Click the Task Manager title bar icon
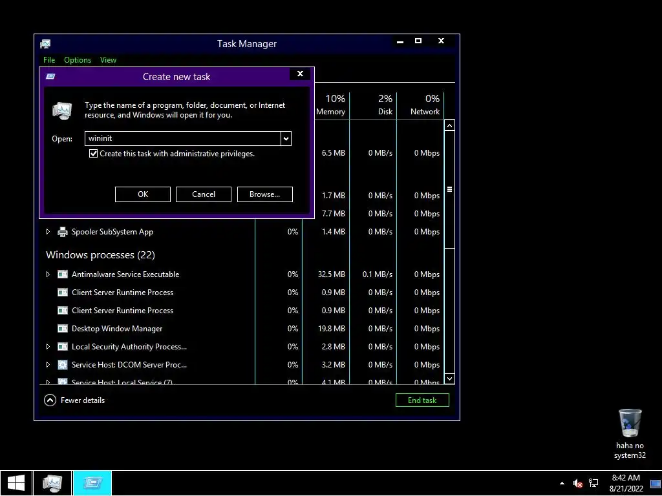The height and width of the screenshot is (496, 662). (x=45, y=44)
